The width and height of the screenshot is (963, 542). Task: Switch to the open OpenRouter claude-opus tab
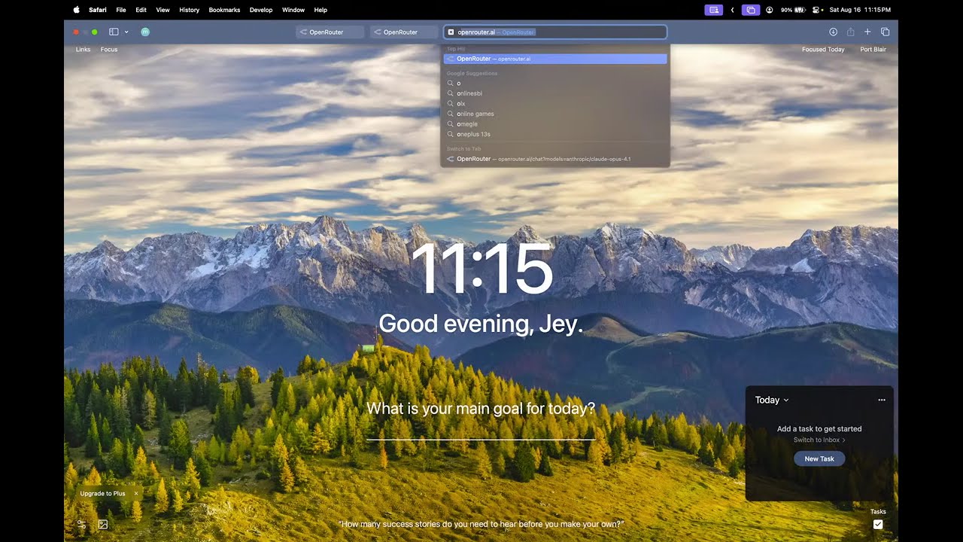click(555, 159)
